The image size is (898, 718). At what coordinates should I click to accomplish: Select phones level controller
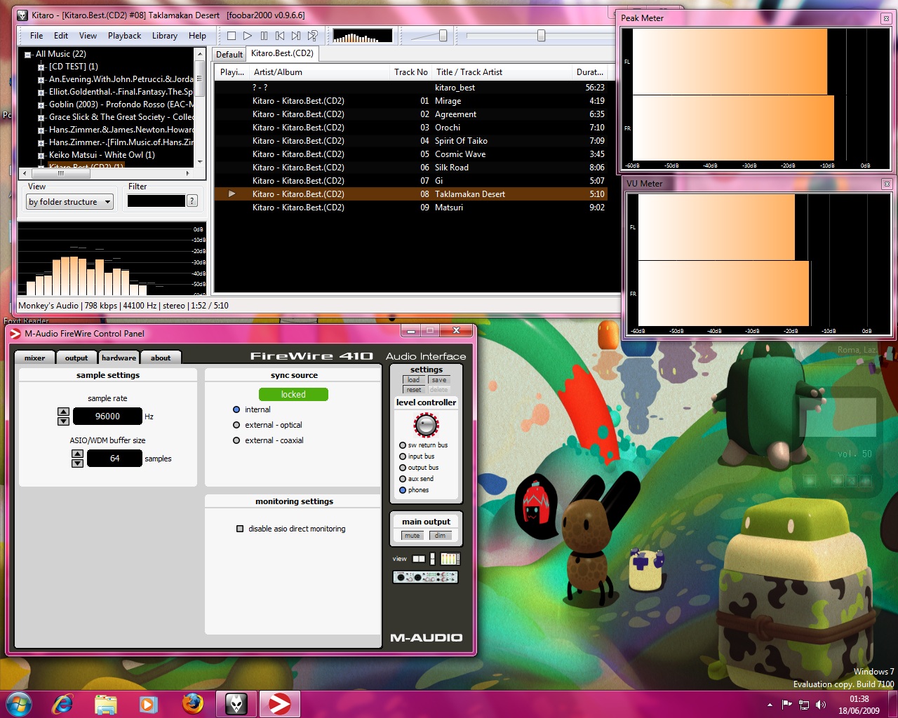tap(403, 490)
